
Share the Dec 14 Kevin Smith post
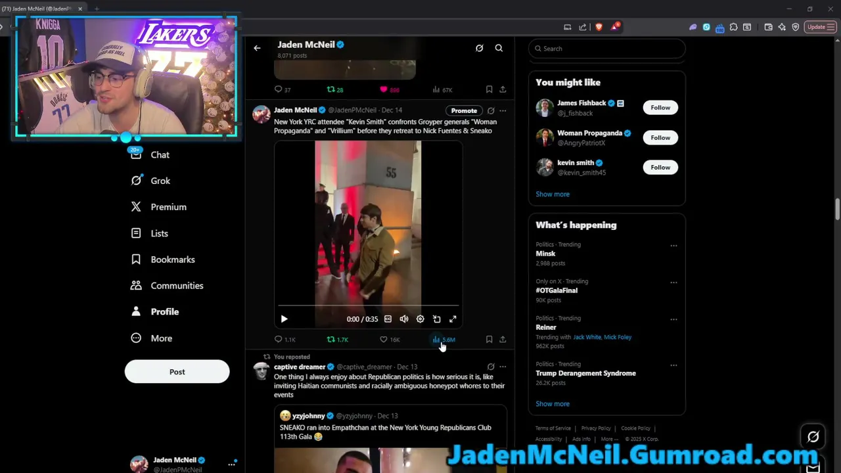pos(503,340)
